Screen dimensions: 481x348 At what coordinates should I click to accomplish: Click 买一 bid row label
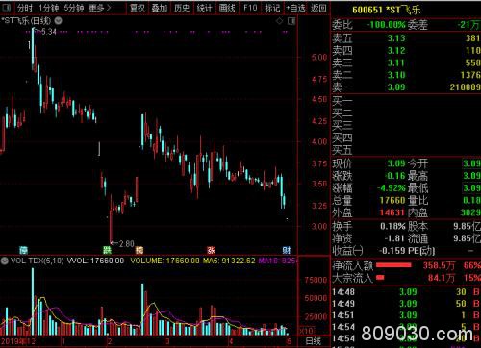[342, 101]
